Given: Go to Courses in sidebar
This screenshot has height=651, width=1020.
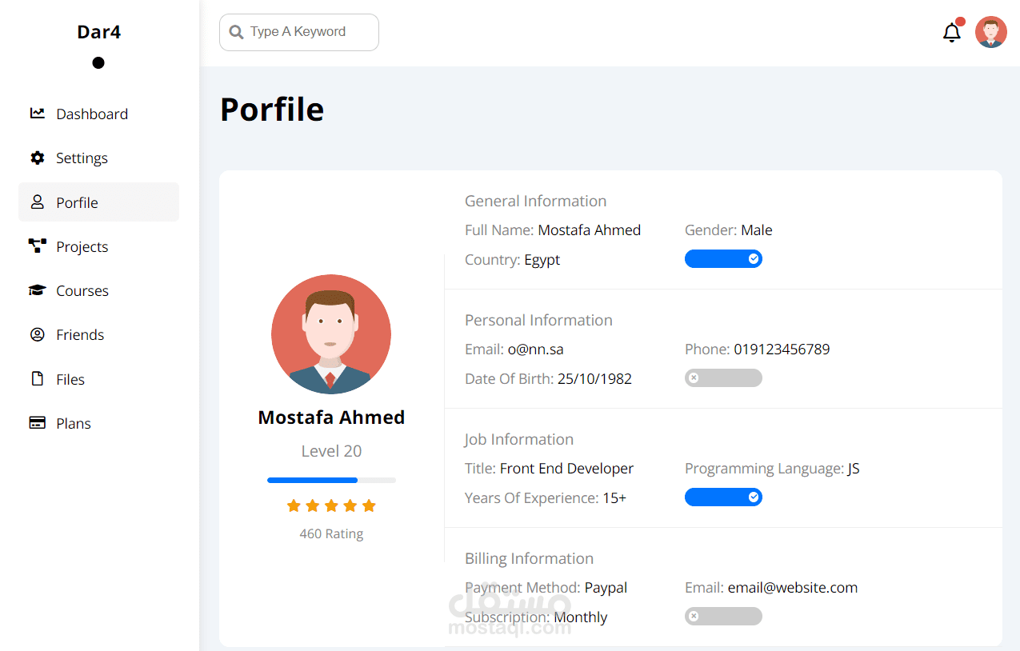Looking at the screenshot, I should 82,291.
